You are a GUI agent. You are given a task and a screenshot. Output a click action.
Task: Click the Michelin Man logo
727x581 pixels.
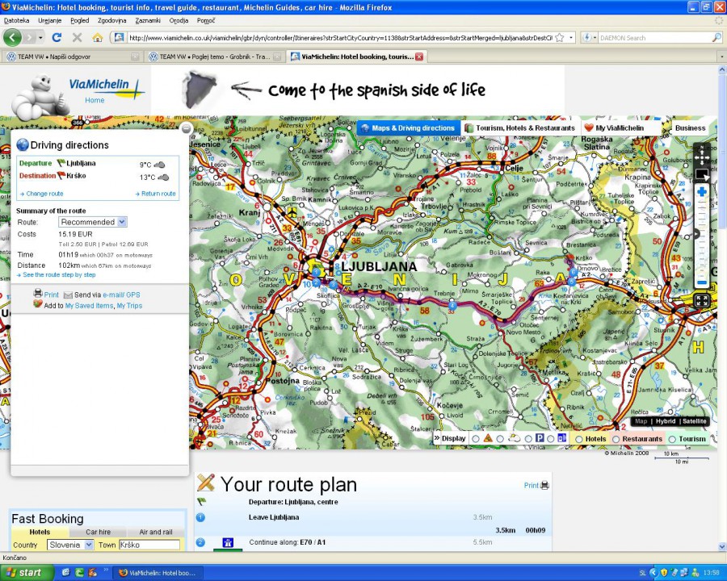(x=41, y=96)
